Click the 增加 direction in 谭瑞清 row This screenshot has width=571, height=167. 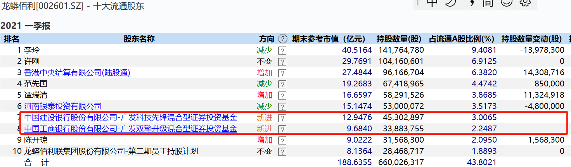pos(265,95)
